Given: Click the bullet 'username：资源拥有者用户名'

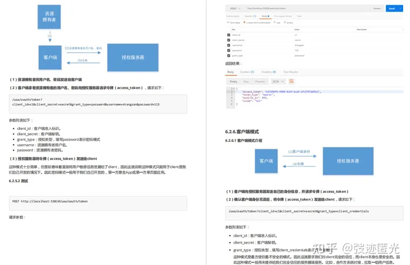Looking at the screenshot, I should pos(42,145).
